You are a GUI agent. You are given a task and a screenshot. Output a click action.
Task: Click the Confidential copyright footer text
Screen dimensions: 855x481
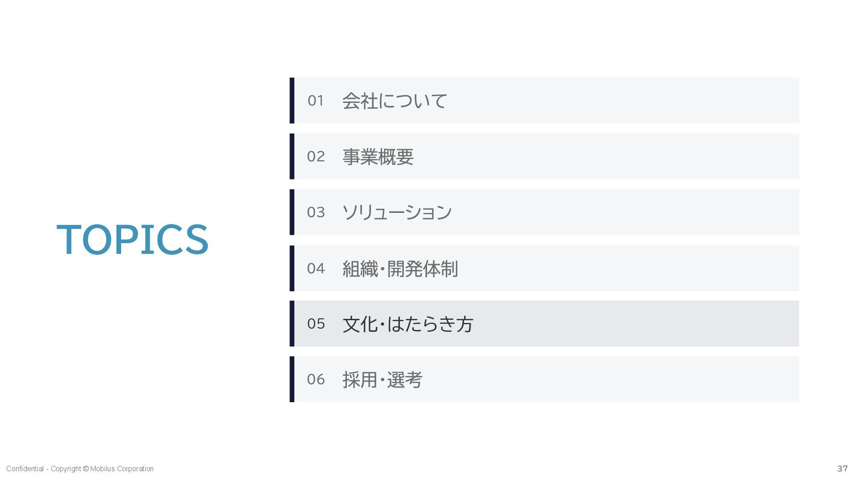point(80,469)
